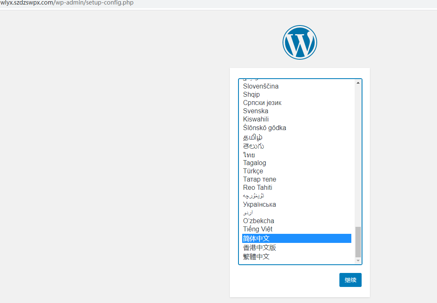Select Tagalog from the list
Image resolution: width=437 pixels, height=303 pixels.
[255, 163]
